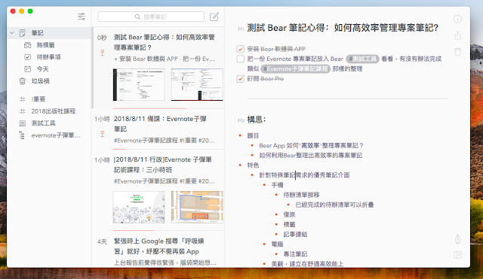Click the calendar icon beside 今天
483x279 pixels.
(x=27, y=69)
